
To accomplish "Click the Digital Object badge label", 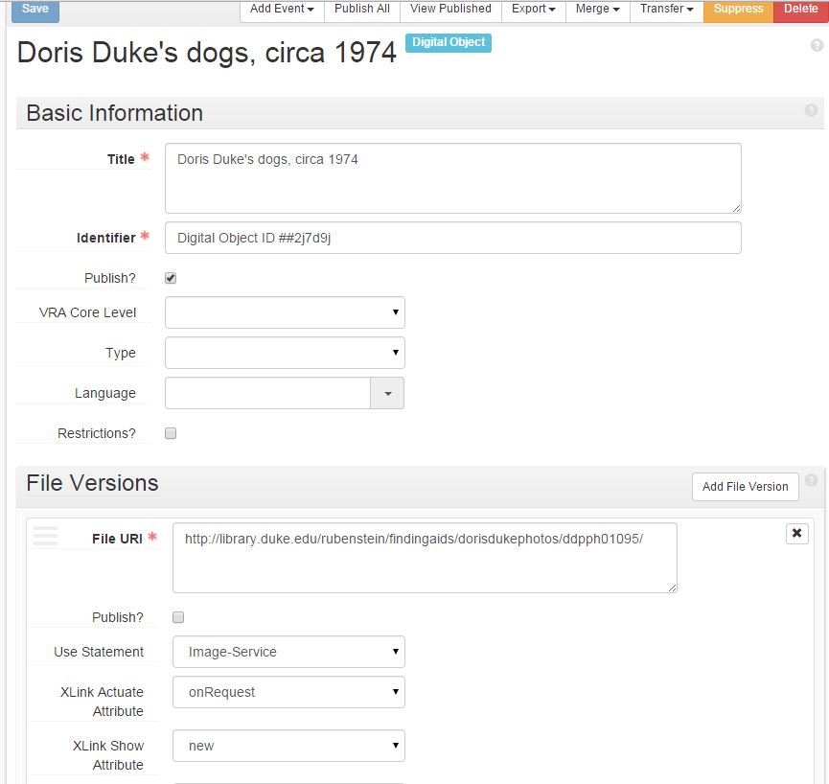I will coord(449,42).
